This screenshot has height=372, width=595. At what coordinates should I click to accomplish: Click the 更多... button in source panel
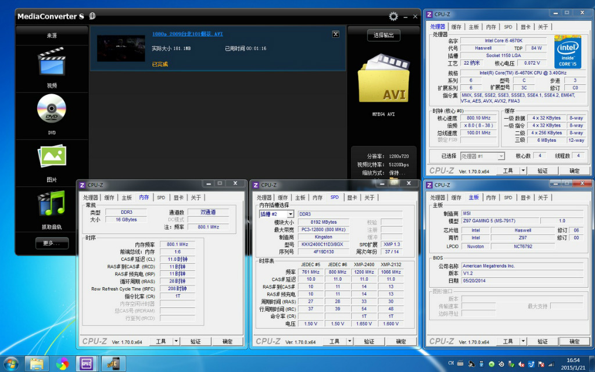pos(52,243)
